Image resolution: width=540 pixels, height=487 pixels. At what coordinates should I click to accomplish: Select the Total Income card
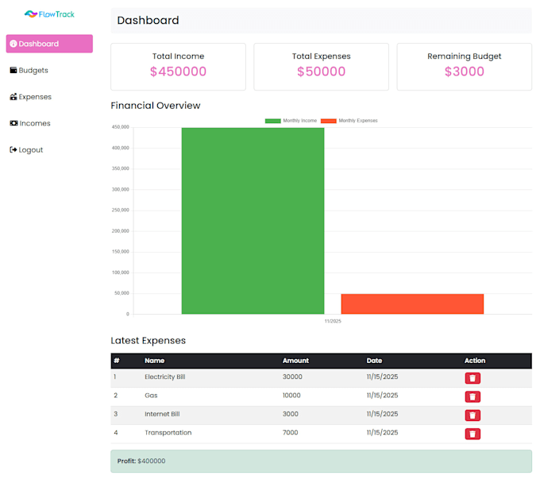(178, 67)
